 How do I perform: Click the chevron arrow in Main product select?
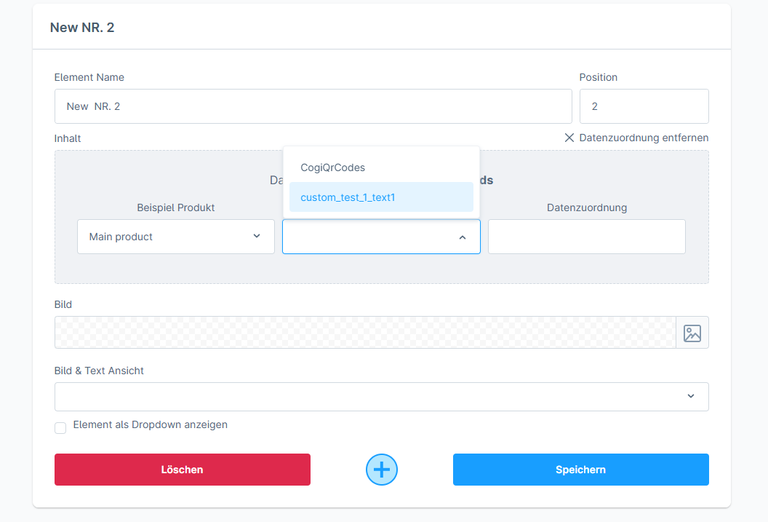(x=257, y=237)
